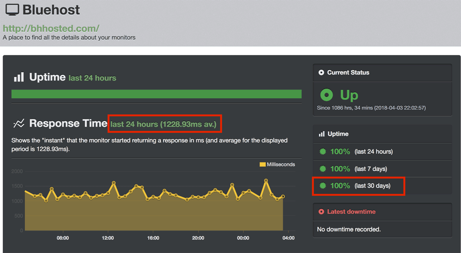Click 'last 24 hours (1228.93ms av.)' text
Viewport: 461px width, 253px height.
tap(164, 124)
